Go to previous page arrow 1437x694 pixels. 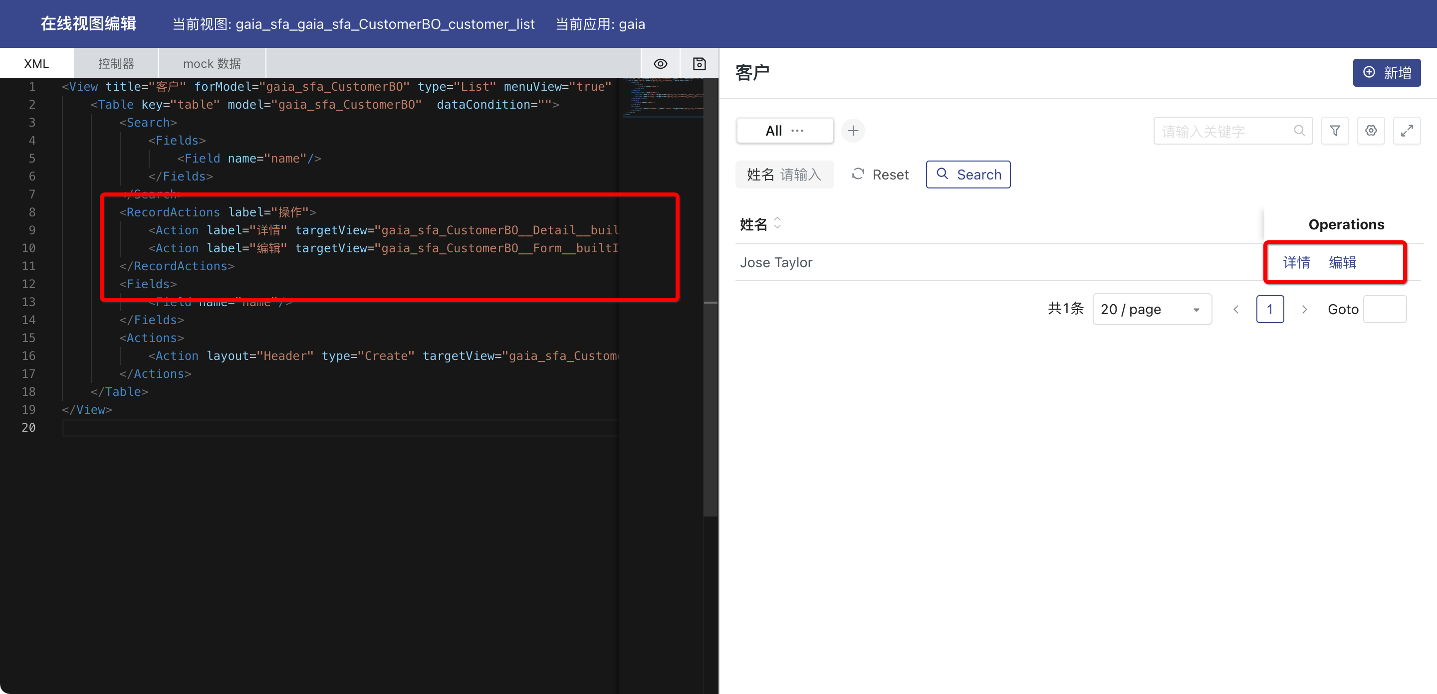[x=1235, y=310]
